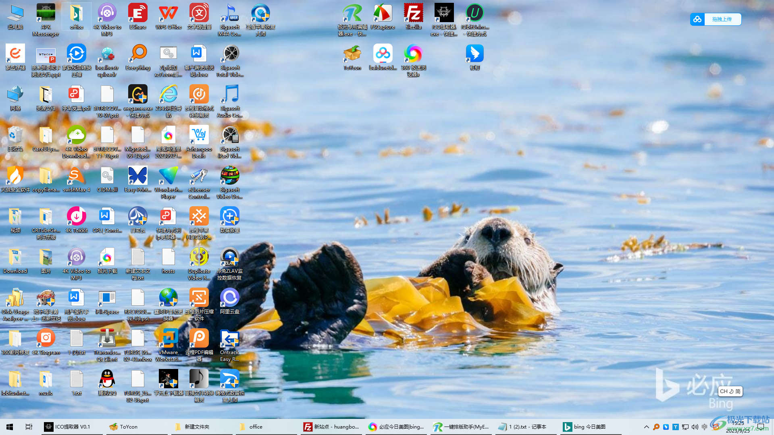This screenshot has width=774, height=435.
Task: Click the network tray icon
Action: tap(685, 427)
